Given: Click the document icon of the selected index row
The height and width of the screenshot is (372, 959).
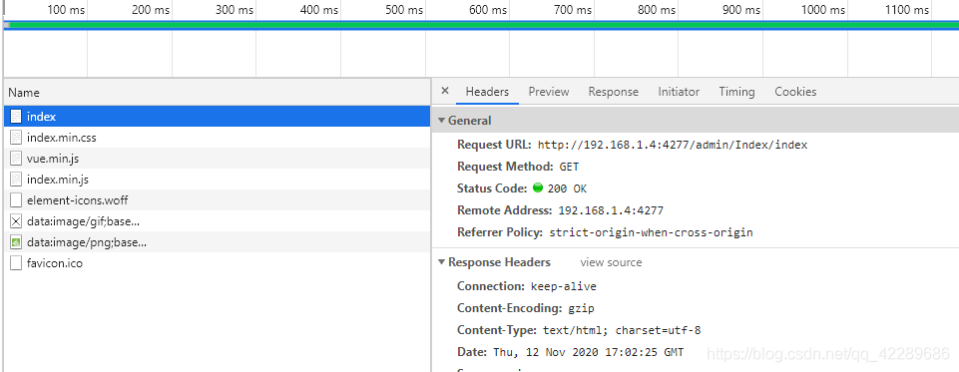Looking at the screenshot, I should click(x=16, y=116).
